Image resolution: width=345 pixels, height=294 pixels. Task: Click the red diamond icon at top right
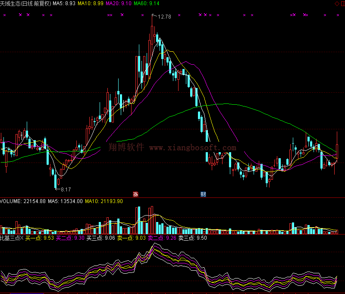point(337,3)
